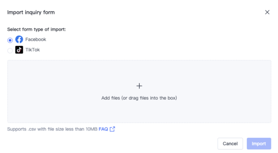
Task: Choose the TikTok text label
Action: coord(33,50)
